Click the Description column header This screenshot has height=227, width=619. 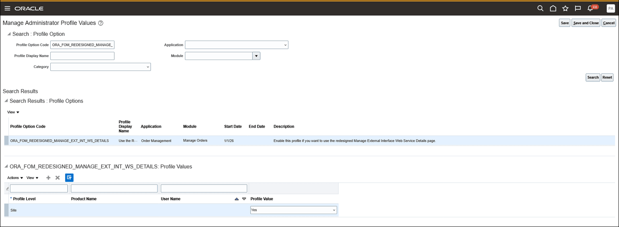tap(284, 126)
